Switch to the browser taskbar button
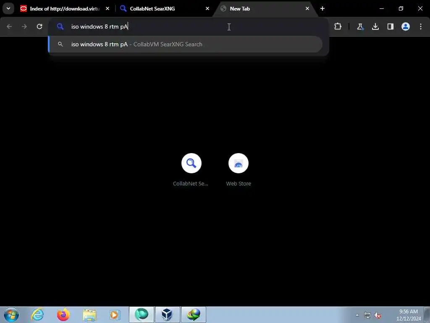The image size is (430, 323). coord(142,315)
